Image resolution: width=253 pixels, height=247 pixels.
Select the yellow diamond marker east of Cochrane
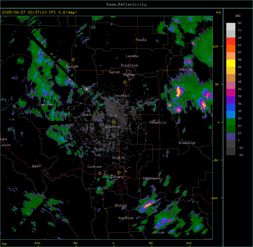pyautogui.click(x=100, y=173)
